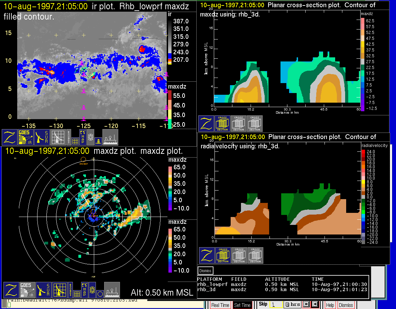The width and height of the screenshot is (396, 309).
Task: Step time backward with left arrow
Action: click(306, 305)
